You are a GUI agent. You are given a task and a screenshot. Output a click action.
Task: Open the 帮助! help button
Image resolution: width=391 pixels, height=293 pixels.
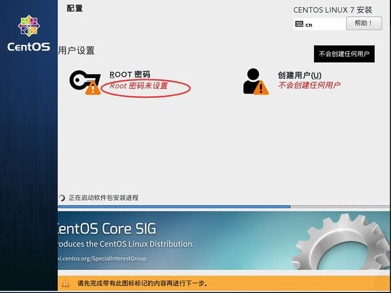(x=364, y=23)
